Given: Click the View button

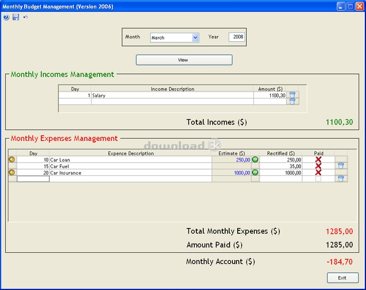Looking at the screenshot, I should click(x=184, y=60).
